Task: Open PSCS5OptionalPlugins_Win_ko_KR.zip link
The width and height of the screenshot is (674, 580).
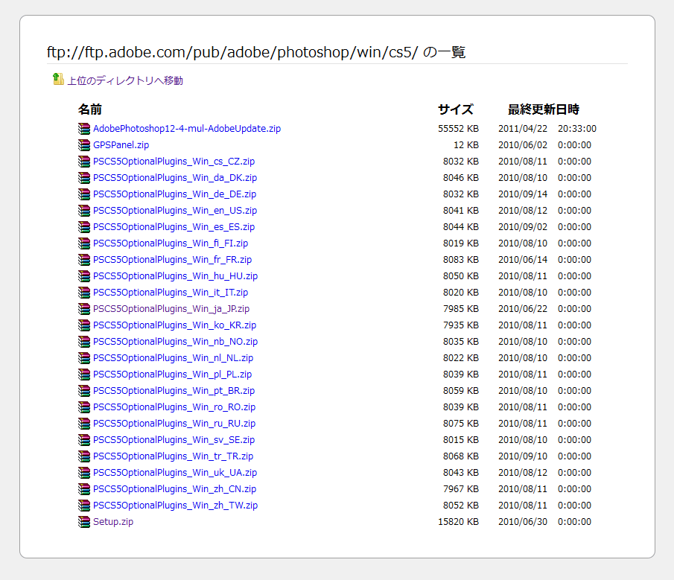Action: point(174,325)
